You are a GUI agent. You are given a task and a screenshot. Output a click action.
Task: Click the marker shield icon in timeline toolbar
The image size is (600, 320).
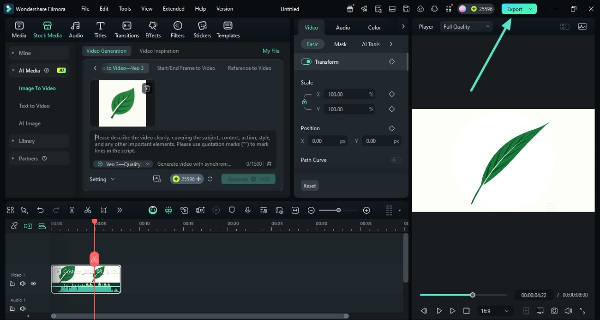(x=232, y=210)
